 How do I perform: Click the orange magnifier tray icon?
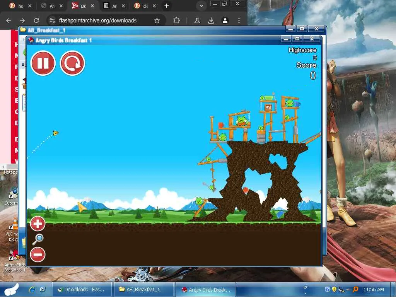tap(356, 289)
